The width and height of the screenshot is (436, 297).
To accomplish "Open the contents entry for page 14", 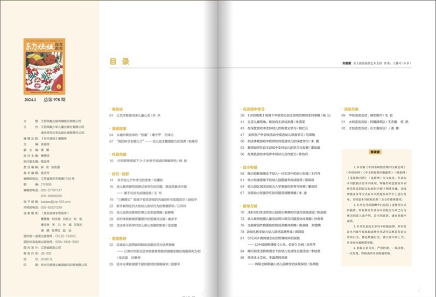I will 136,180.
